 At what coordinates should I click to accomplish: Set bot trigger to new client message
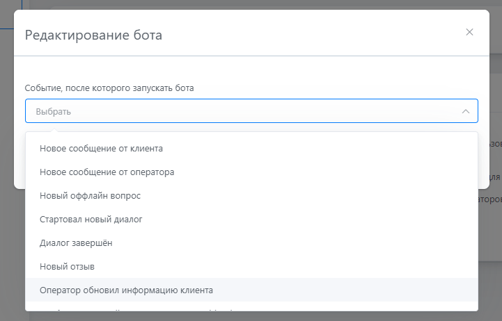(101, 148)
